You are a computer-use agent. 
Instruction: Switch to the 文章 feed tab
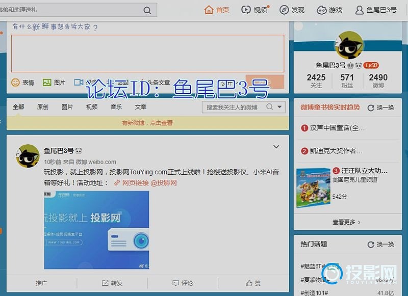[x=141, y=107]
